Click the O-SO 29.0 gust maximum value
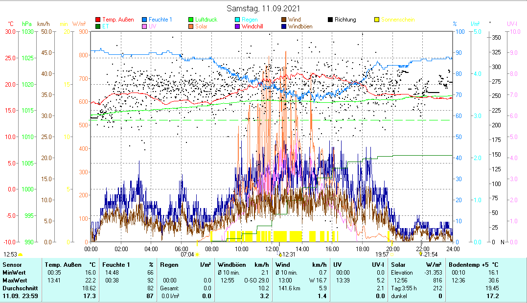The width and height of the screenshot is (527, 303). [256, 280]
